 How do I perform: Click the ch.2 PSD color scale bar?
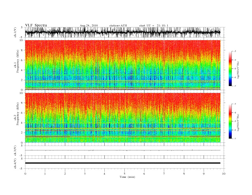point(230,121)
